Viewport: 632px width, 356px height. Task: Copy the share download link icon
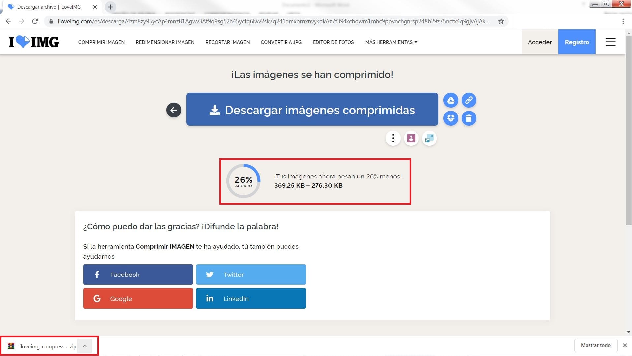click(x=469, y=100)
